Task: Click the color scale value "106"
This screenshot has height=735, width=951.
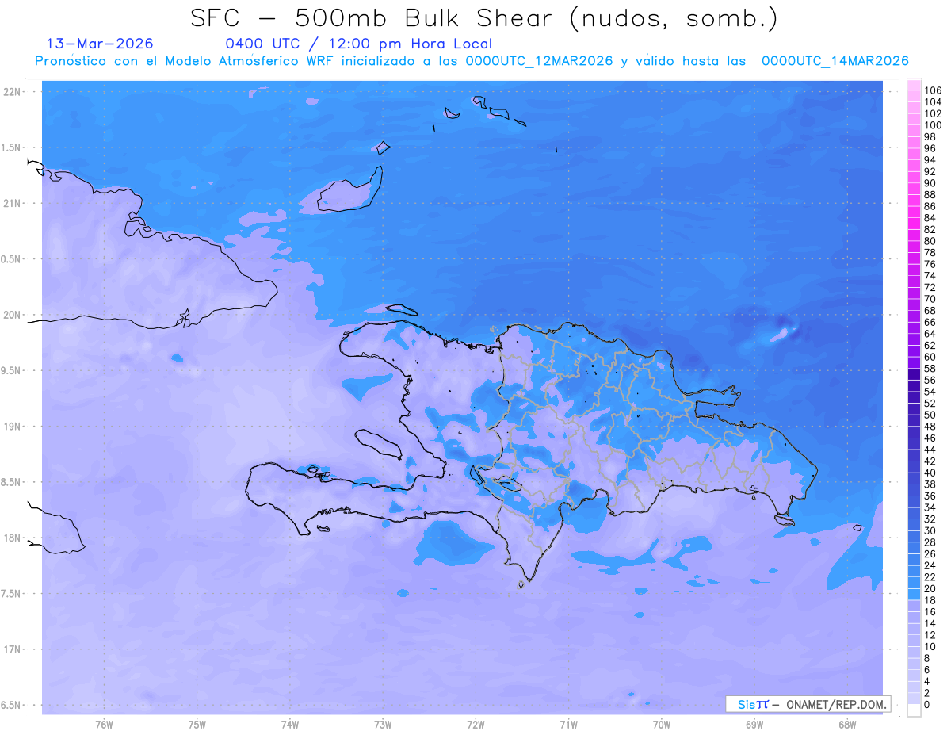Action: 933,90
